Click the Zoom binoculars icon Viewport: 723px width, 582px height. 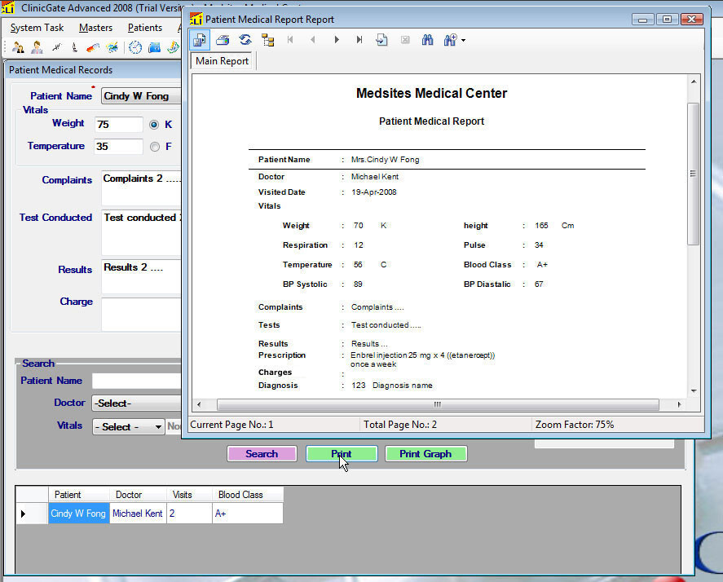point(450,40)
